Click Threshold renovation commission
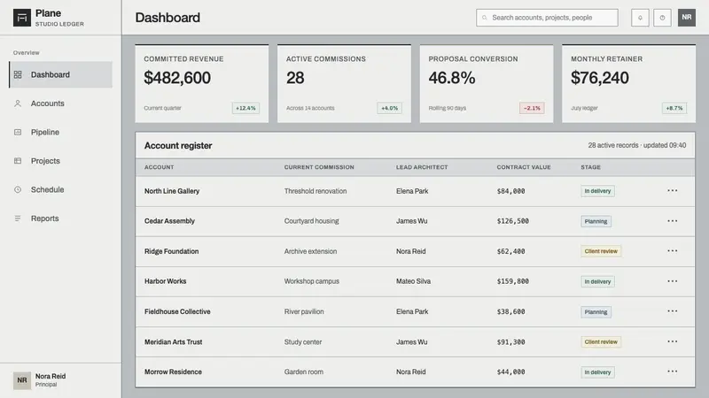The image size is (709, 398). 316,191
